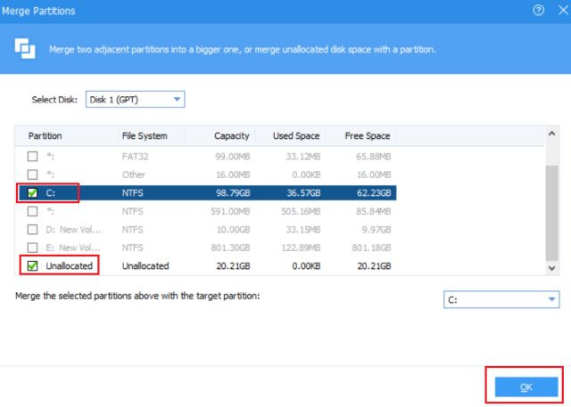Toggle the FAT32 partition checkbox
The width and height of the screenshot is (571, 407).
pyautogui.click(x=33, y=156)
